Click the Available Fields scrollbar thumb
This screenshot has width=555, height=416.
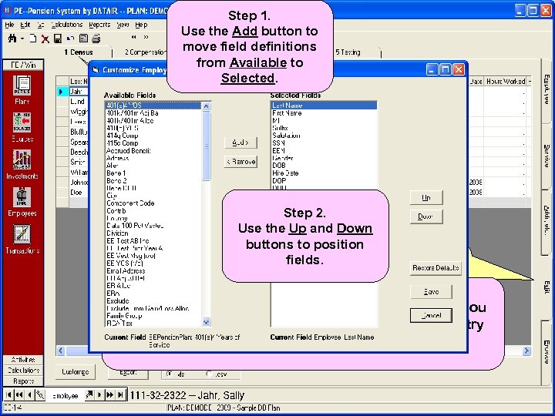click(x=206, y=146)
